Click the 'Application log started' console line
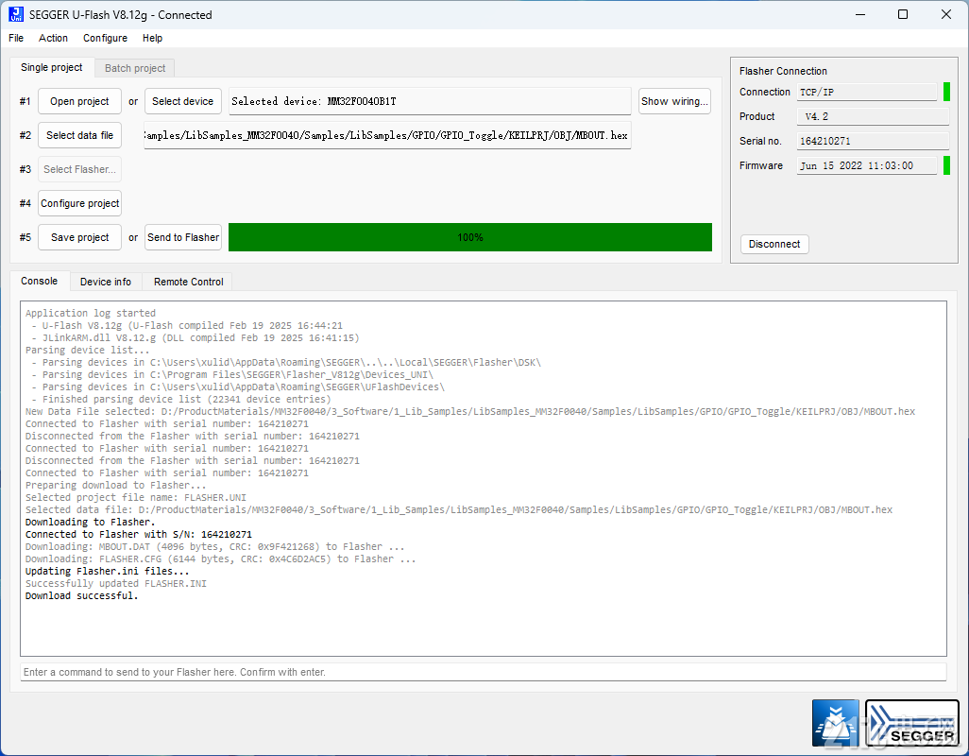This screenshot has width=969, height=756. [91, 313]
